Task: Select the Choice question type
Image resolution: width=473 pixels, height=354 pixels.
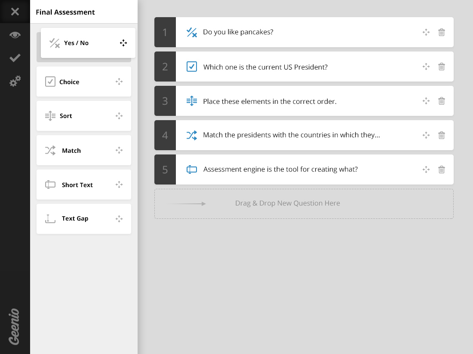Action: 84,82
